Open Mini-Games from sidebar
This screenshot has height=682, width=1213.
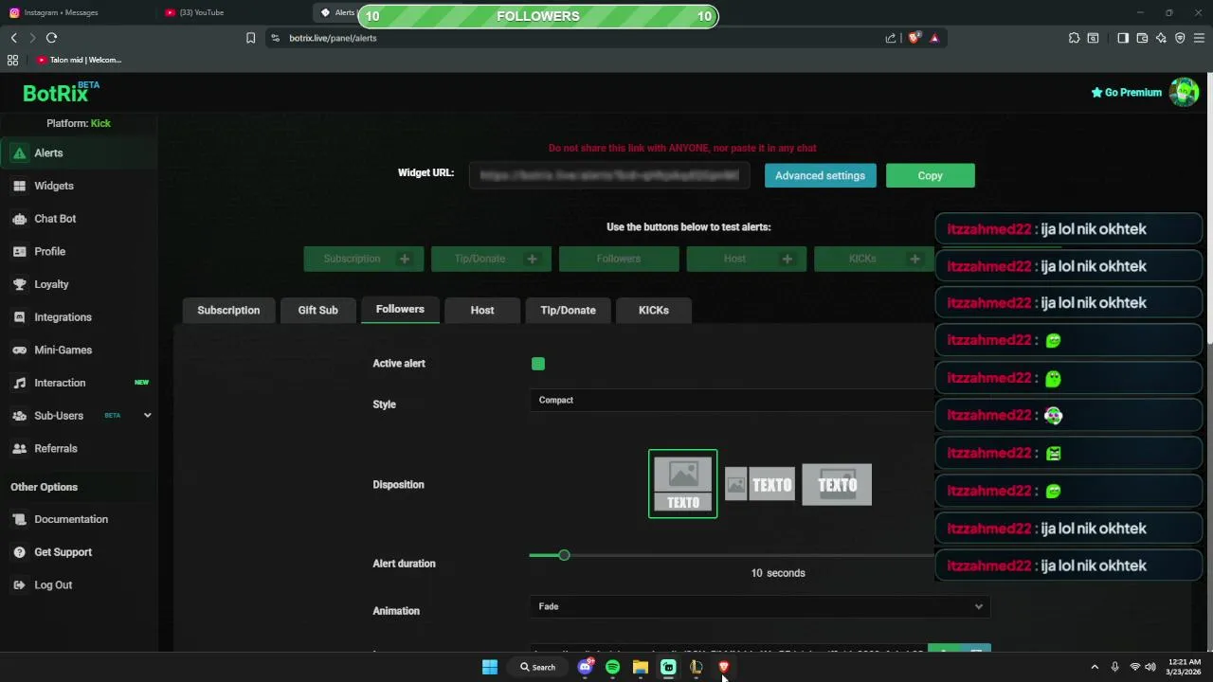pyautogui.click(x=63, y=350)
